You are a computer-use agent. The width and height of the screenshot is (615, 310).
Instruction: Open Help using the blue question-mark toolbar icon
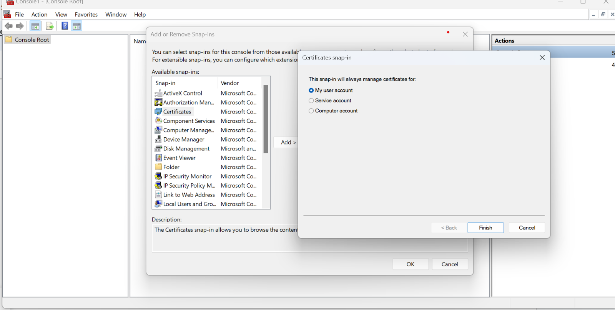coord(65,26)
